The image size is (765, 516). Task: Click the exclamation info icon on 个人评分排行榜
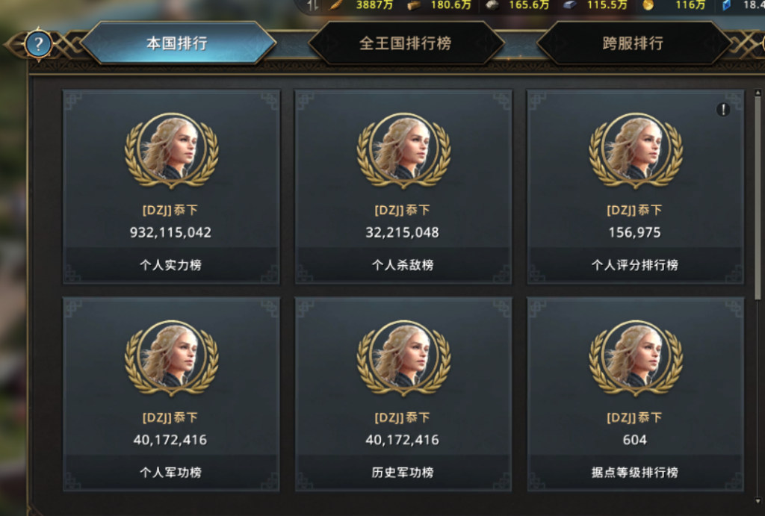[722, 110]
